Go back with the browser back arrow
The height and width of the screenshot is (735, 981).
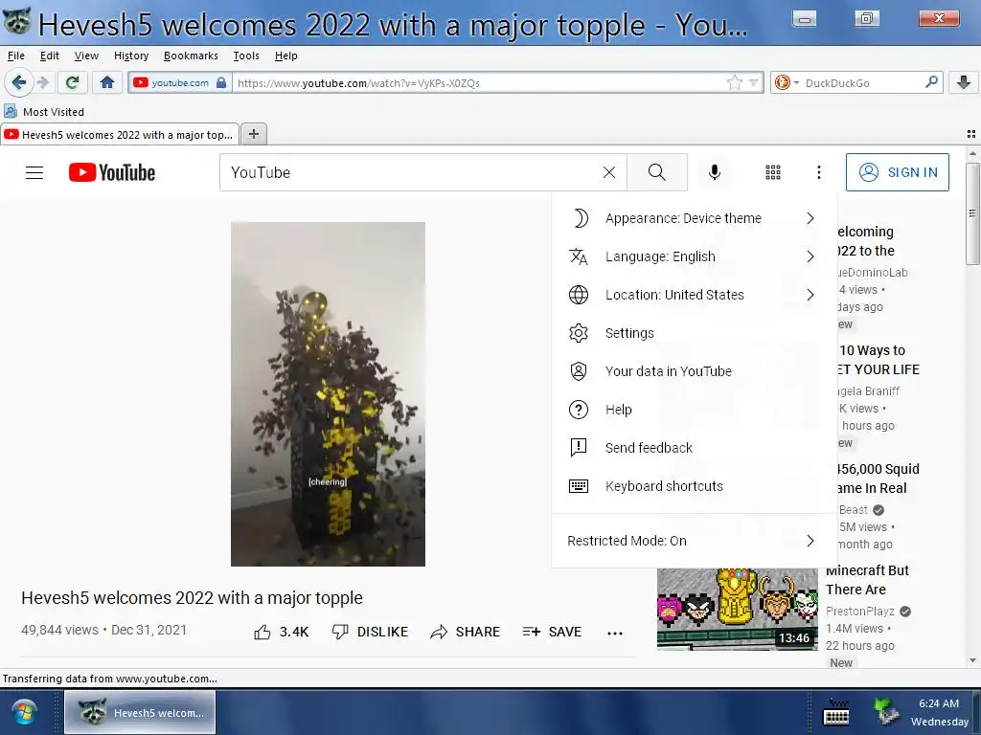click(18, 82)
